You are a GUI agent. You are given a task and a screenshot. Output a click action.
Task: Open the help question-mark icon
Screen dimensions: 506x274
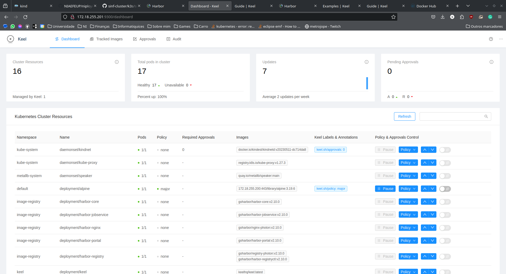(491, 39)
